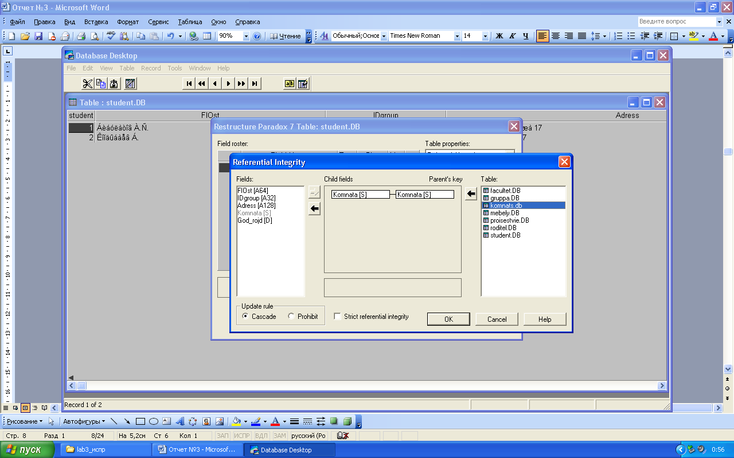
Task: Go to the first record using navigation button
Action: pyautogui.click(x=189, y=84)
